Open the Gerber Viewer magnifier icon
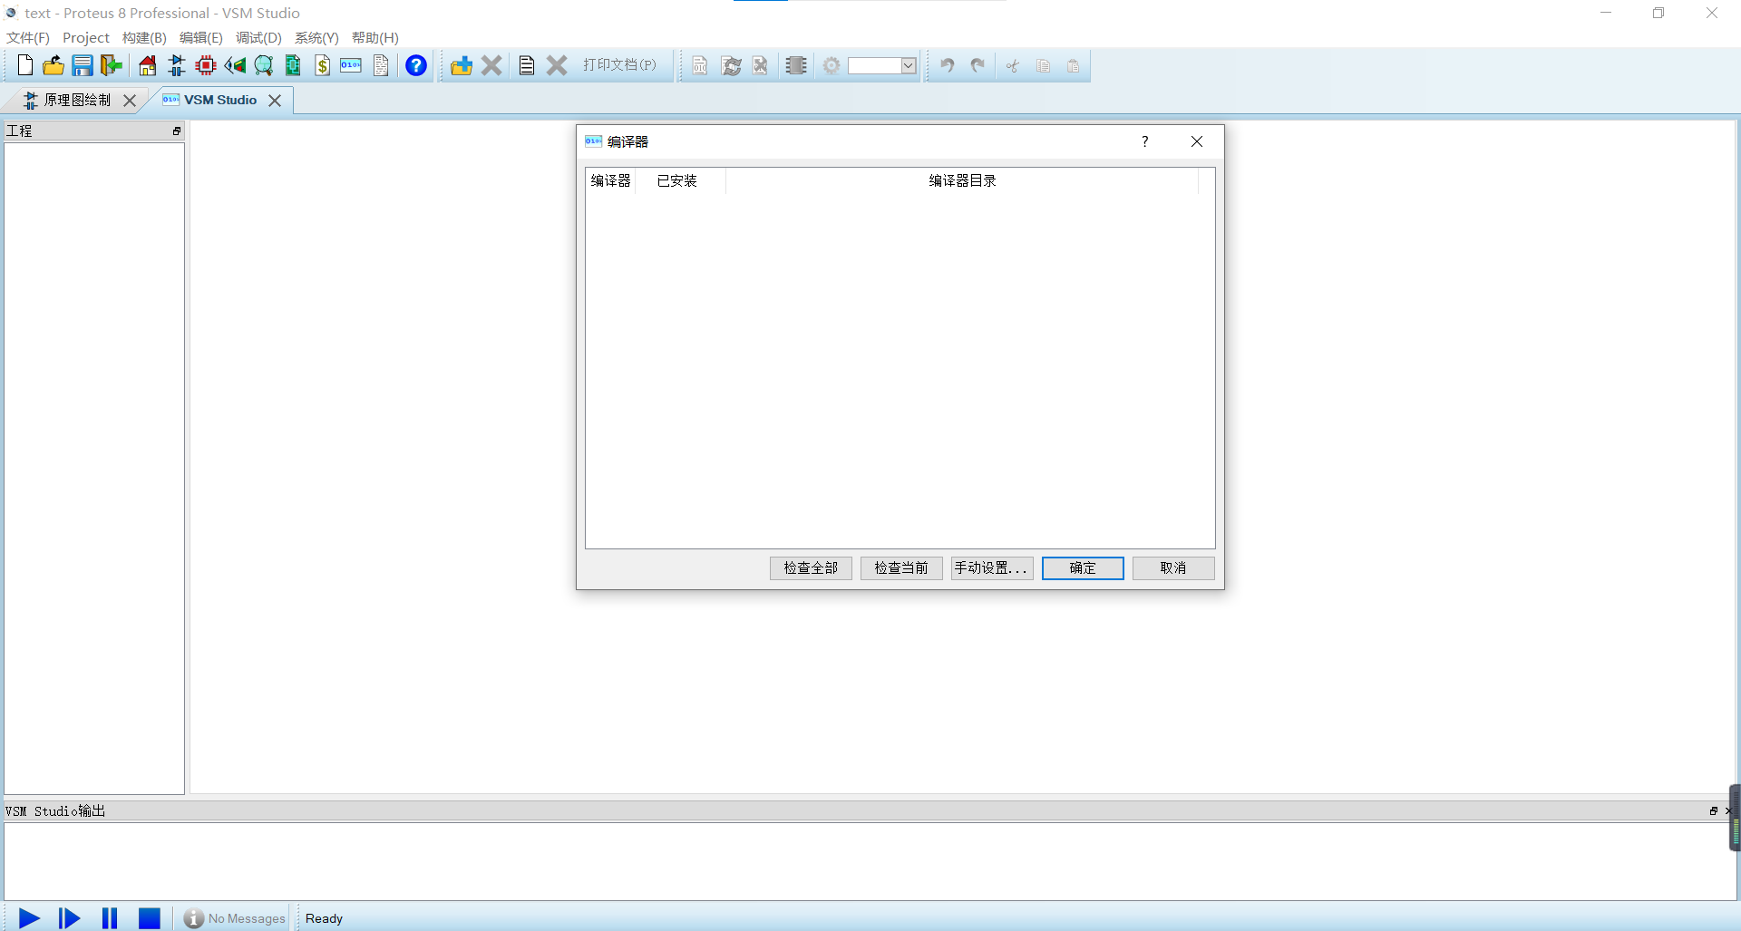The width and height of the screenshot is (1741, 931). coord(264,65)
